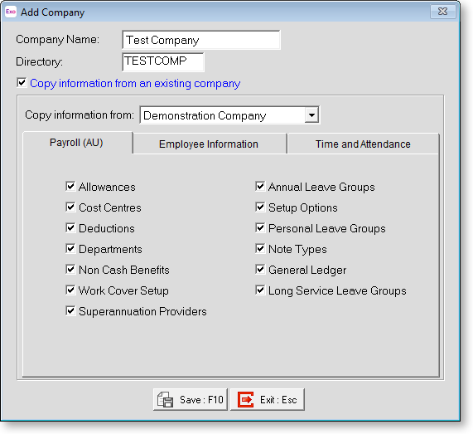Select the Payroll (AU) tab
The width and height of the screenshot is (473, 434).
click(77, 143)
